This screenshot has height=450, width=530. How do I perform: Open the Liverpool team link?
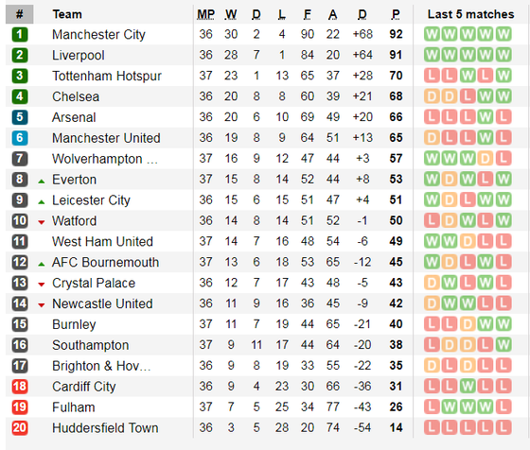point(78,56)
